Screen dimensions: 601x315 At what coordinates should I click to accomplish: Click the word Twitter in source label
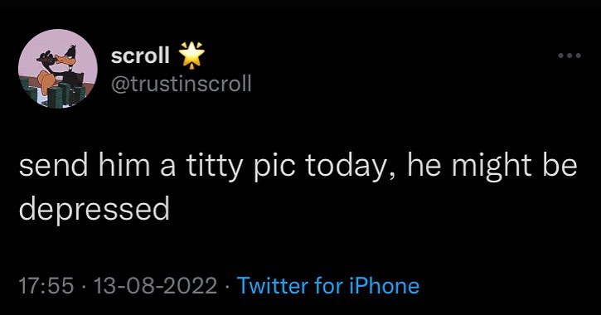273,286
